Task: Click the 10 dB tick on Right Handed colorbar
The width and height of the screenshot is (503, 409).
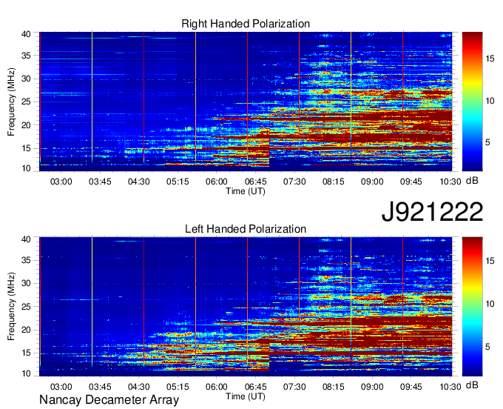Action: click(x=490, y=101)
